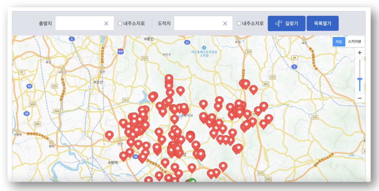Click the road 318 marker
The height and width of the screenshot is (191, 379).
(145, 58)
